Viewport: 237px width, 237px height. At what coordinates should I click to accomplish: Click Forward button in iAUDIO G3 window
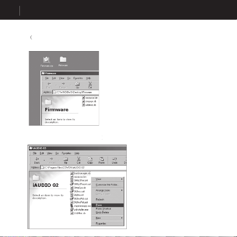click(x=52, y=160)
